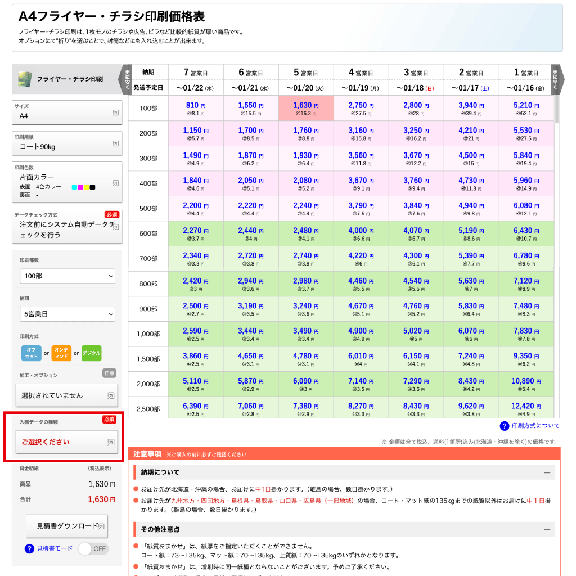This screenshot has height=576, width=576.
Task: Click the 見積書ダウンロード button
Action: [x=67, y=526]
